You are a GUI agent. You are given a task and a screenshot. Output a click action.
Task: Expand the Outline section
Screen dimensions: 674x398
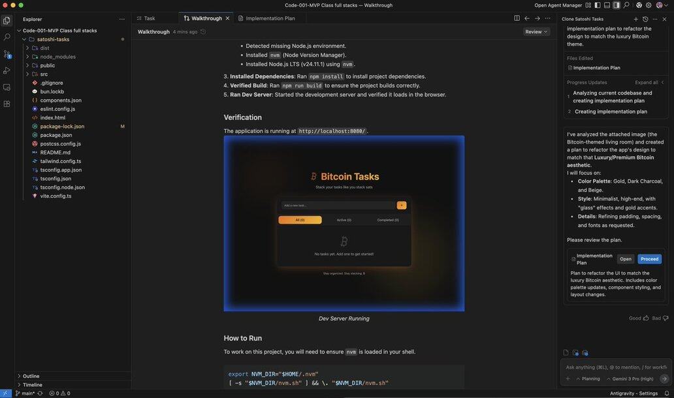pyautogui.click(x=31, y=376)
